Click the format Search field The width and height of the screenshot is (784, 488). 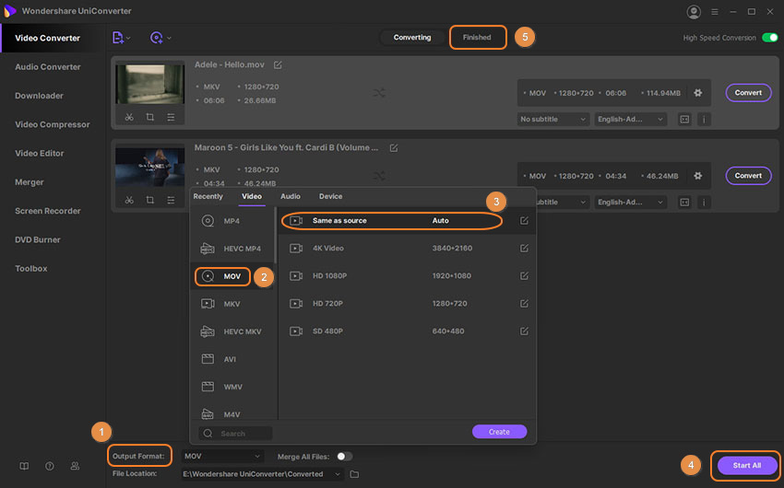click(x=235, y=434)
